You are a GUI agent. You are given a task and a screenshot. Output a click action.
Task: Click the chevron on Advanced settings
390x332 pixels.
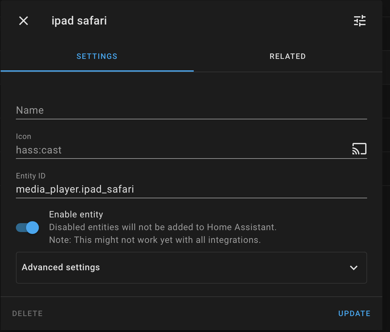[353, 268]
